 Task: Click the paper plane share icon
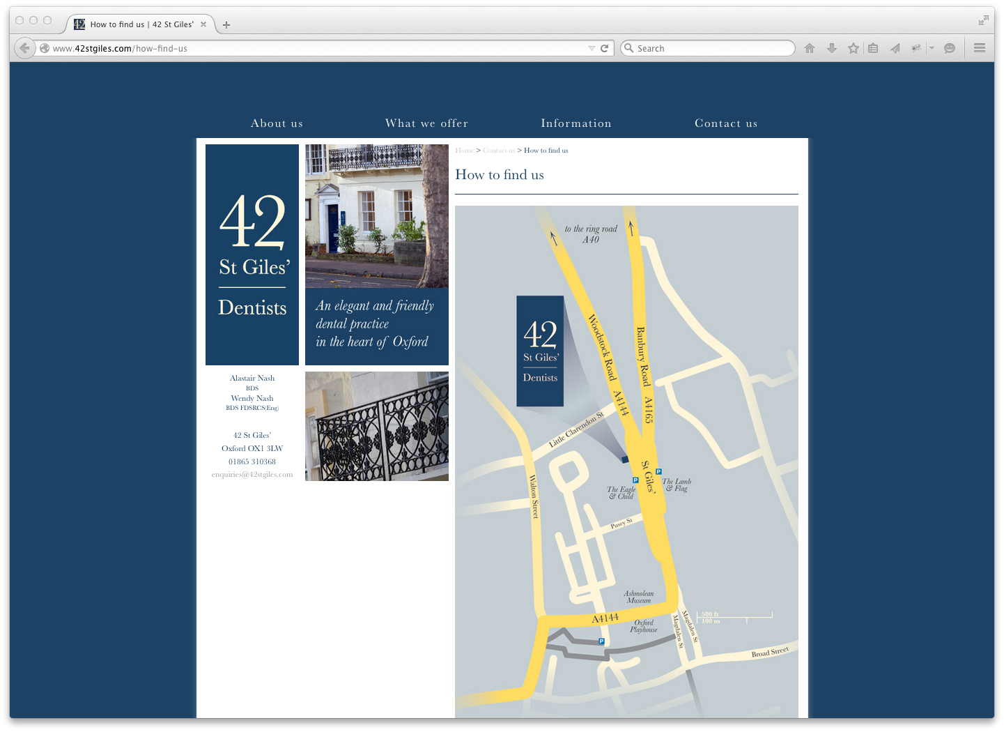895,48
